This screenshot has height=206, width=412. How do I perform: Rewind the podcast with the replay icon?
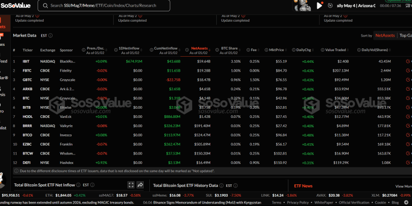(x=330, y=6)
